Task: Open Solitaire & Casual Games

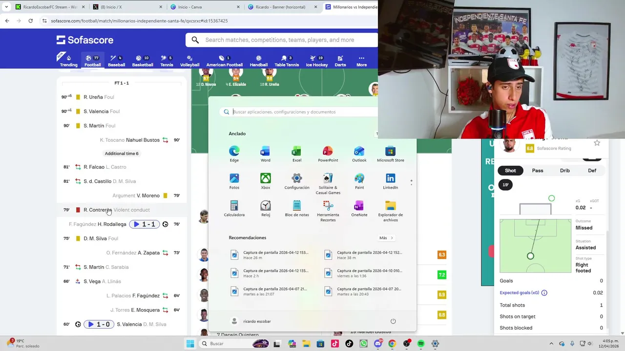Action: pos(328,184)
